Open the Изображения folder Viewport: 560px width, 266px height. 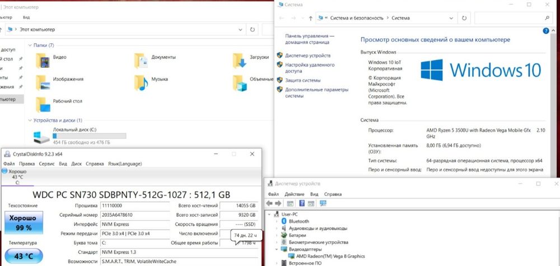[43, 83]
